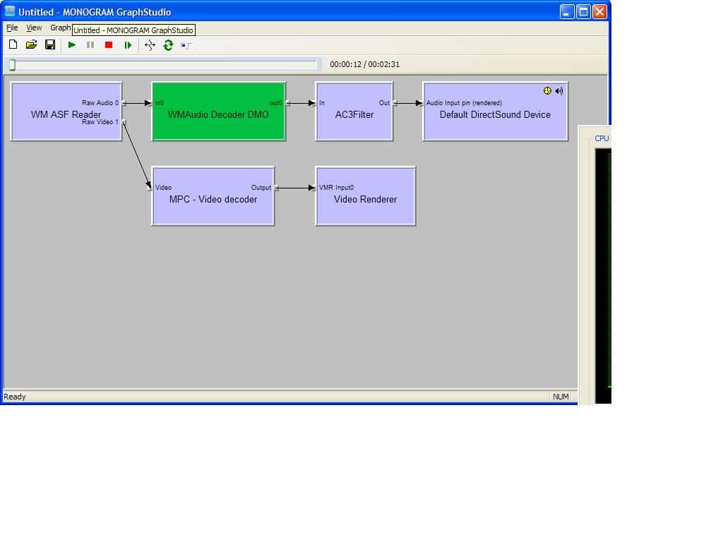Click the NUM indicator in status bar
Image resolution: width=723 pixels, height=542 pixels.
561,397
